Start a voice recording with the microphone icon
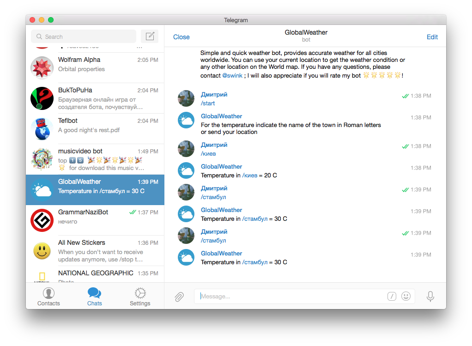The height and width of the screenshot is (346, 472). 430,296
